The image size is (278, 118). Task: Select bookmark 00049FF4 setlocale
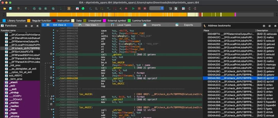[240, 34]
